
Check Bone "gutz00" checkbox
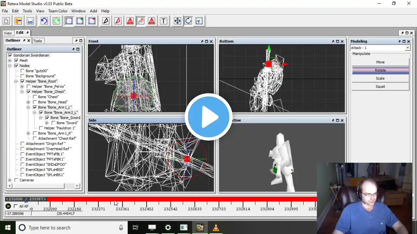pyautogui.click(x=22, y=71)
